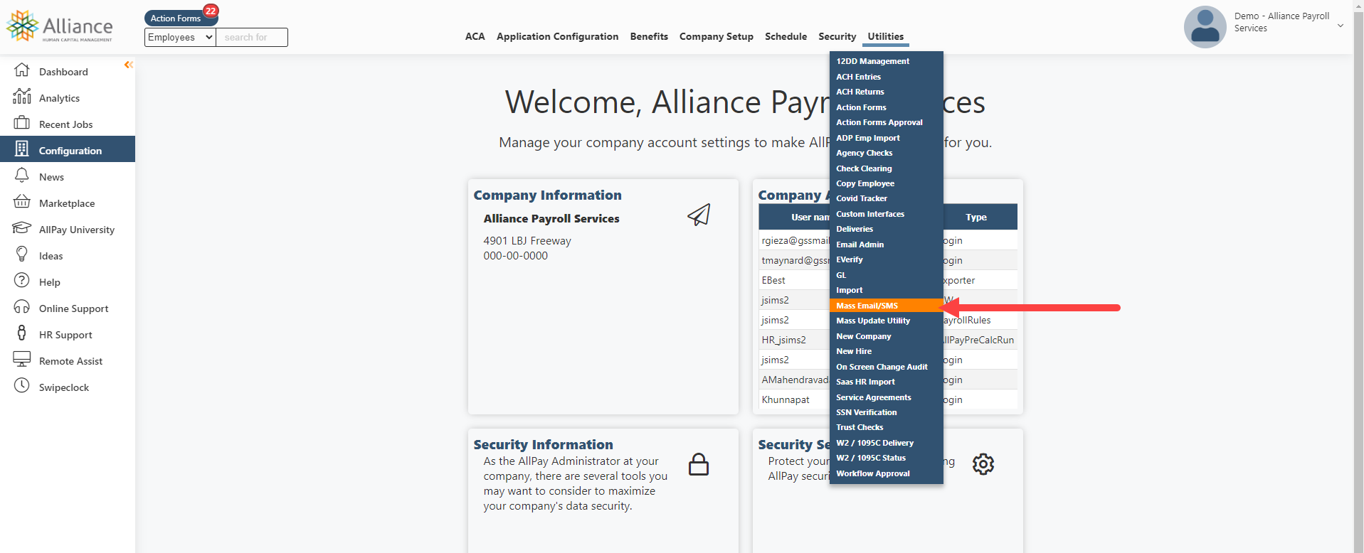This screenshot has width=1364, height=553.
Task: Select New Hire menu item
Action: [x=887, y=351]
